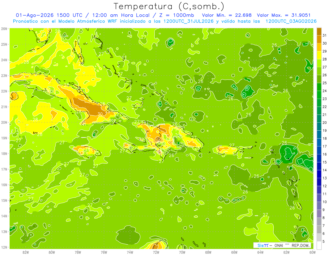Select the "1200UTC_03AGO2026" valid-until time text

[291, 21]
